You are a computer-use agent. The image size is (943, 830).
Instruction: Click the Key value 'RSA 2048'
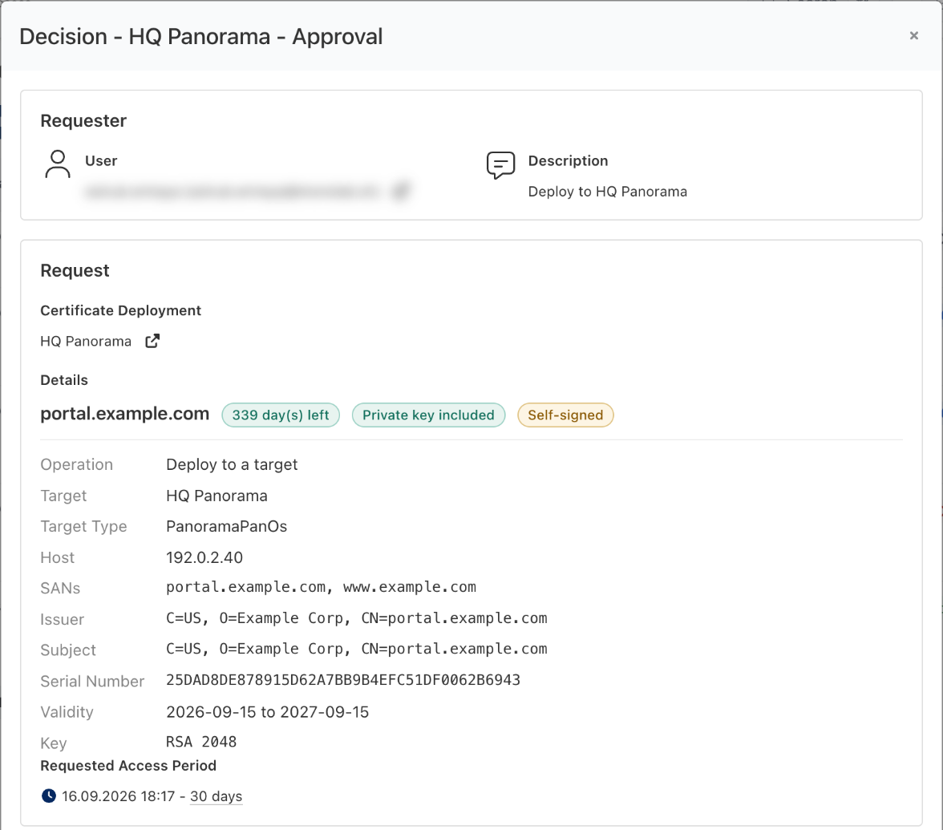[201, 742]
